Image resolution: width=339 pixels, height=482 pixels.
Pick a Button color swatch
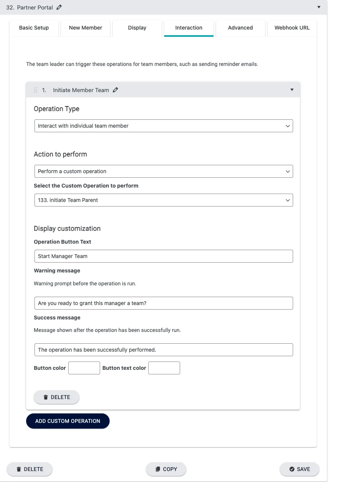(x=84, y=368)
